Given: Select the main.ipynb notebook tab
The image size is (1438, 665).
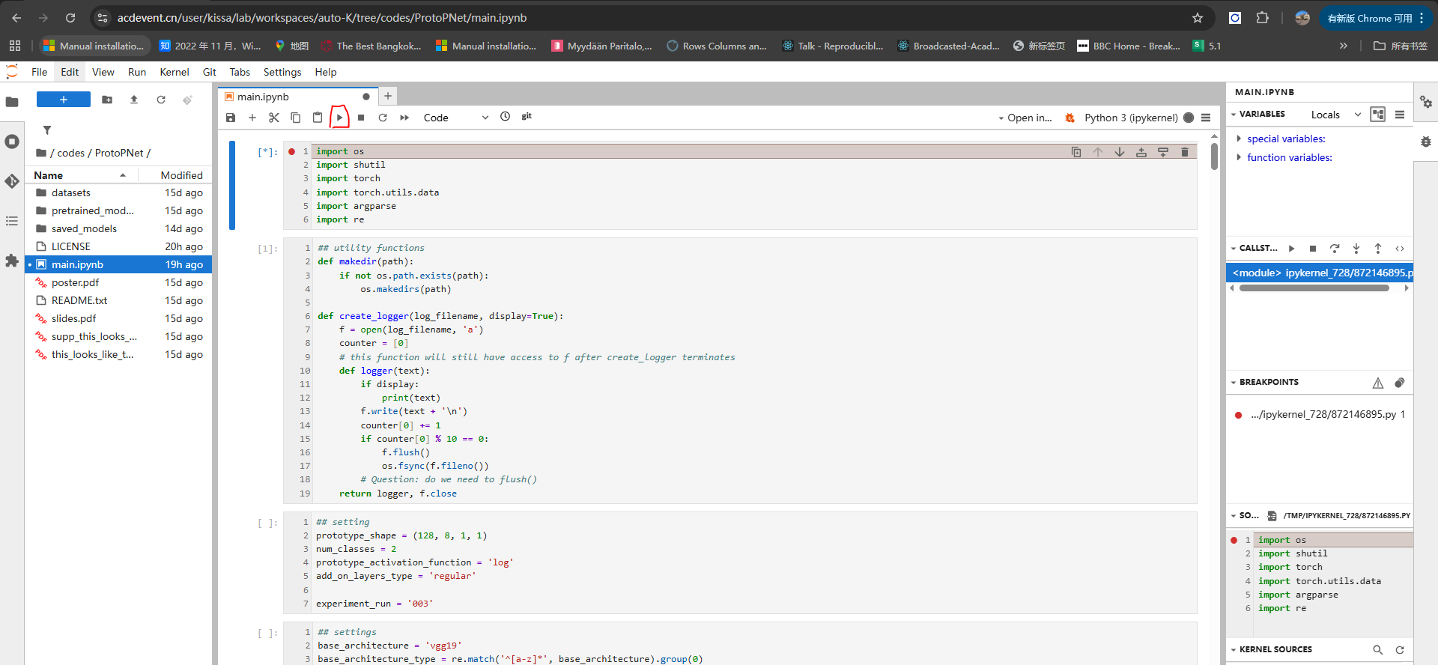Looking at the screenshot, I should click(x=263, y=97).
